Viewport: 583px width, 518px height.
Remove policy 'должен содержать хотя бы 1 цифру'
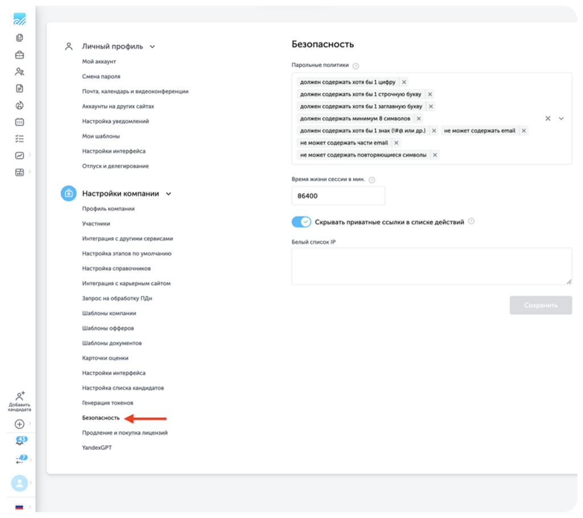click(404, 82)
